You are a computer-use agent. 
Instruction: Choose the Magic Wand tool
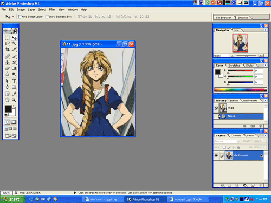tap(14, 43)
